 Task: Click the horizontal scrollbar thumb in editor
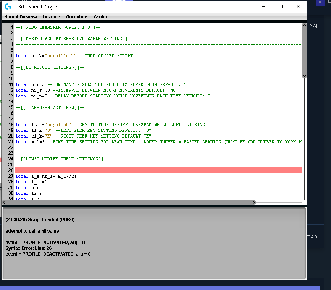tap(129, 203)
